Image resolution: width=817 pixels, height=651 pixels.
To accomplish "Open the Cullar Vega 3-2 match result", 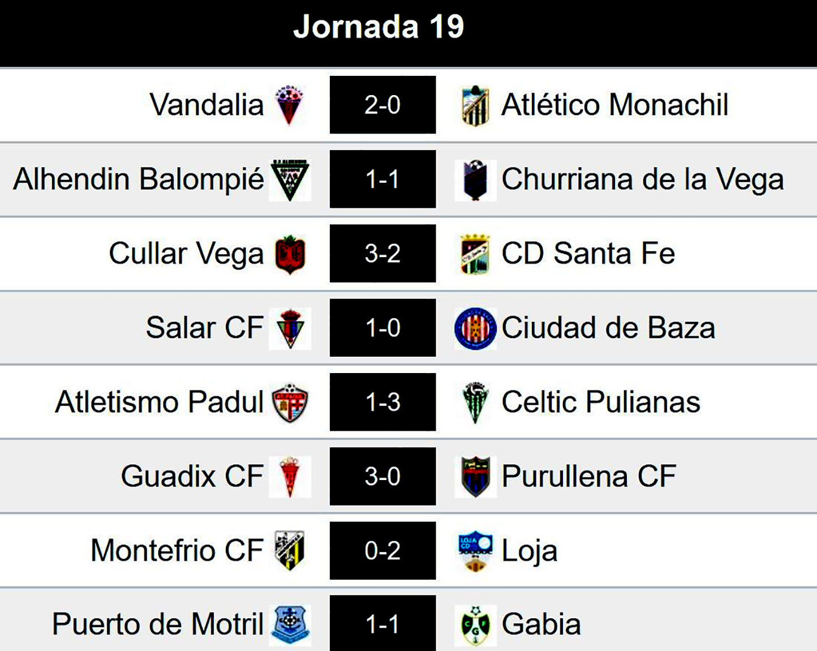I will (382, 254).
